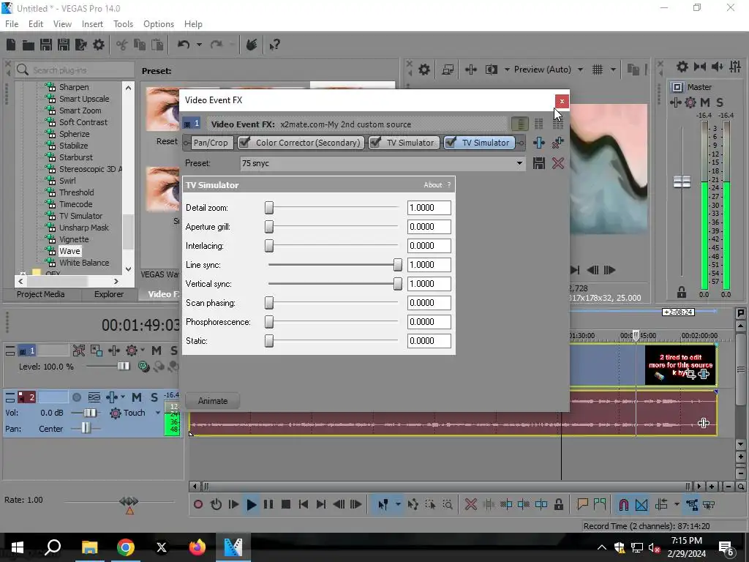Click the What's This help icon
This screenshot has width=749, height=562.
[x=274, y=45]
